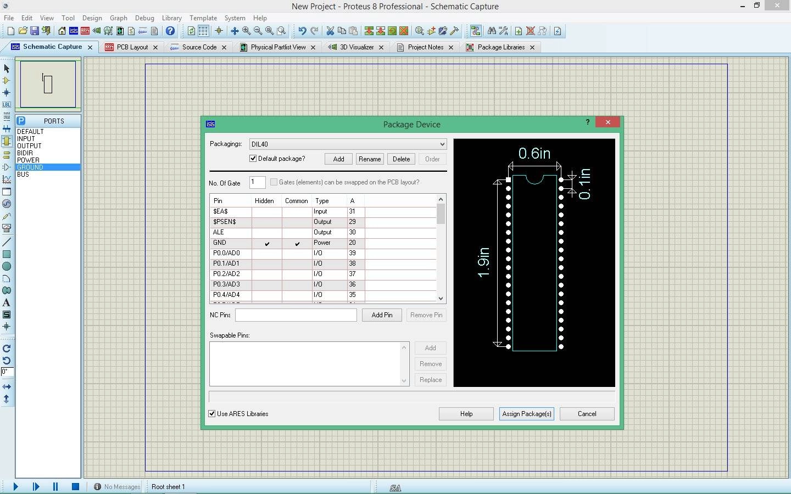Click the NC Pins input field
The height and width of the screenshot is (494, 791).
click(x=296, y=315)
